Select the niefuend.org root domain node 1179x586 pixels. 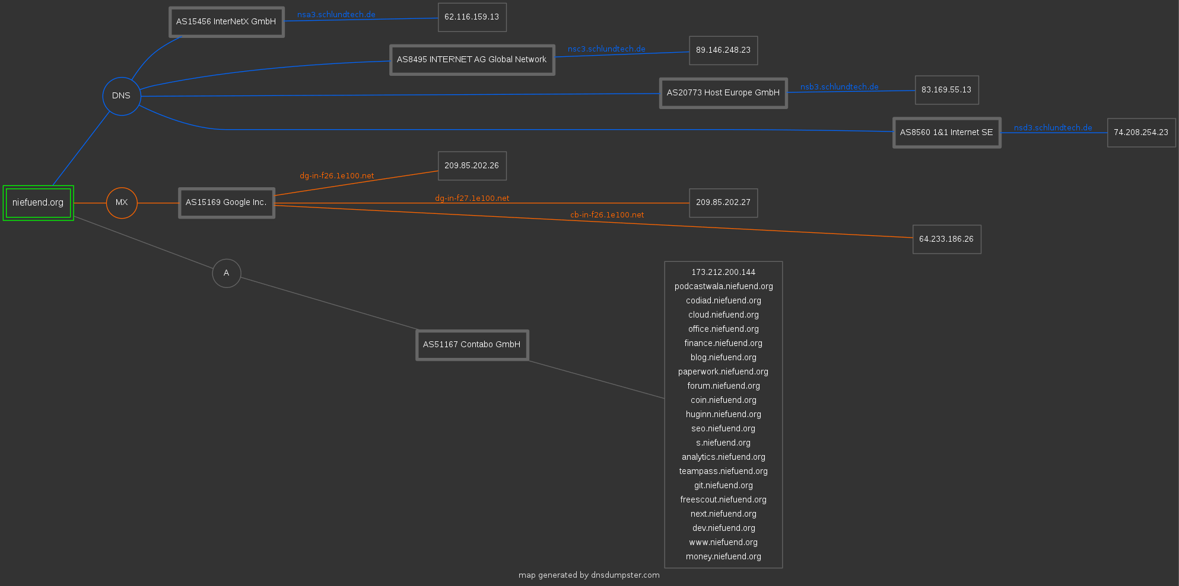click(39, 203)
